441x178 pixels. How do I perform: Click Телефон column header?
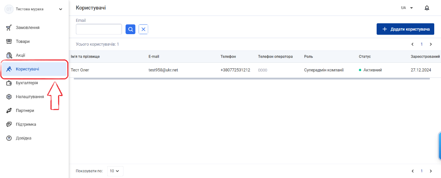pos(228,56)
